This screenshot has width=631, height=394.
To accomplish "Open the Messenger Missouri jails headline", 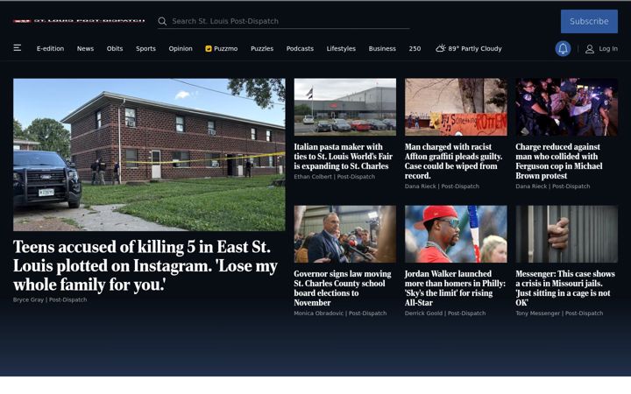I will [565, 288].
